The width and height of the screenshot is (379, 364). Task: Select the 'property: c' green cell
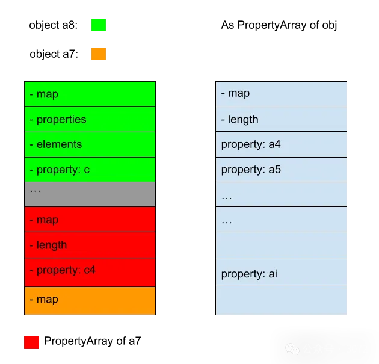[90, 170]
